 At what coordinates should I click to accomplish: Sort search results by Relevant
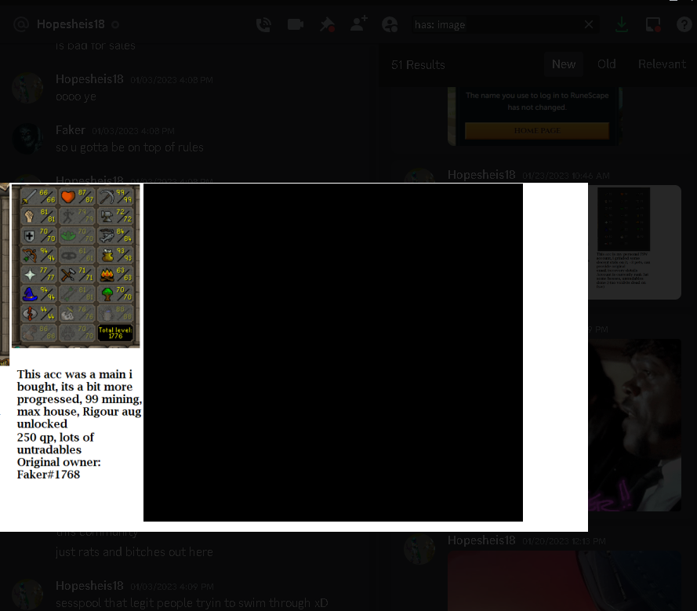click(x=662, y=64)
